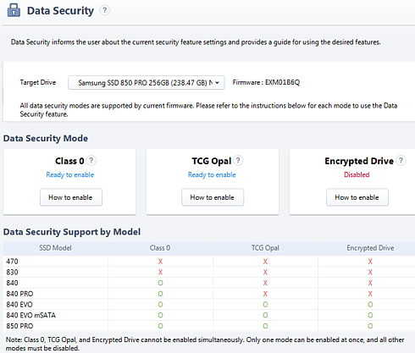Click Class 0 O mark for 850 PRO
415x353 pixels.
coord(160,326)
